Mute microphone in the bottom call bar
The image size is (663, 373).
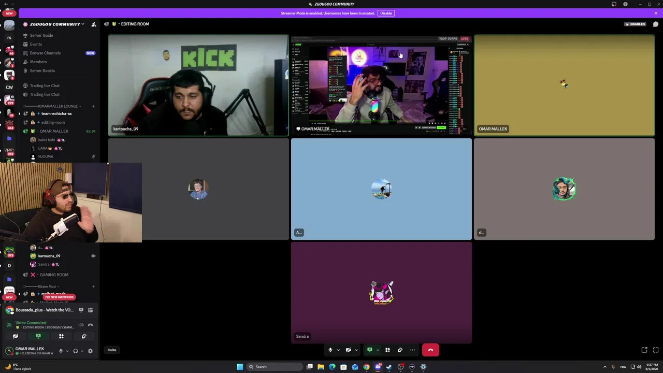click(330, 350)
